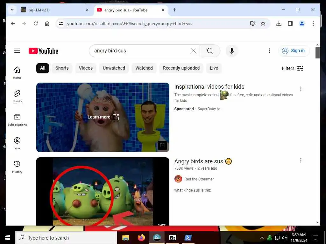The image size is (326, 244).
Task: Open History in the sidebar
Action: tap(17, 167)
